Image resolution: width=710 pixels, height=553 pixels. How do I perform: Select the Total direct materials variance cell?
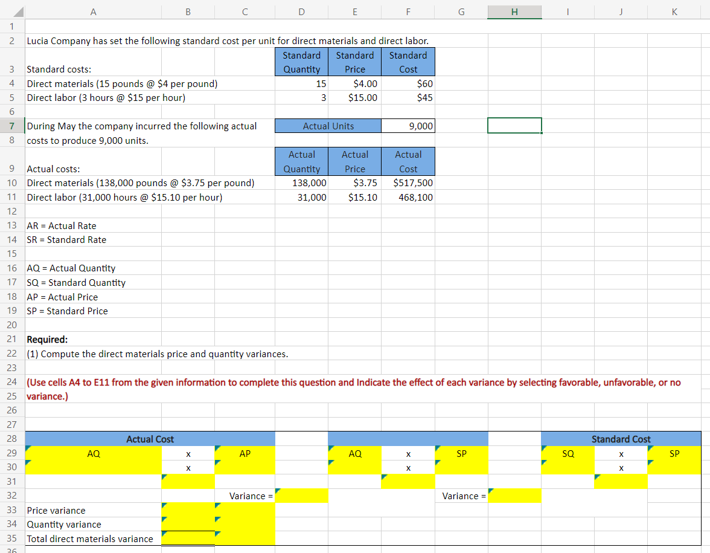(x=188, y=538)
